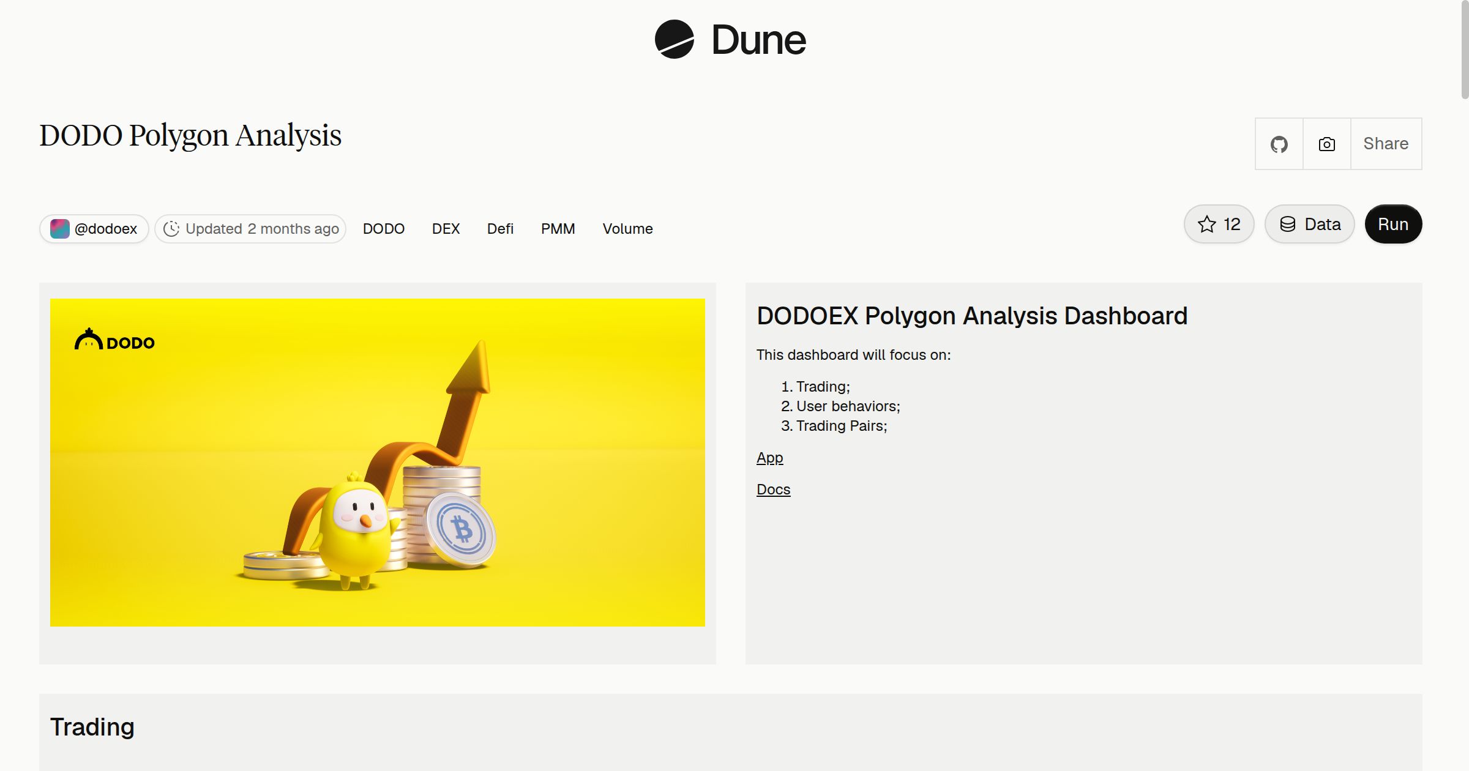Open the @dodoex author profile
Viewport: 1469px width, 771px height.
click(94, 228)
